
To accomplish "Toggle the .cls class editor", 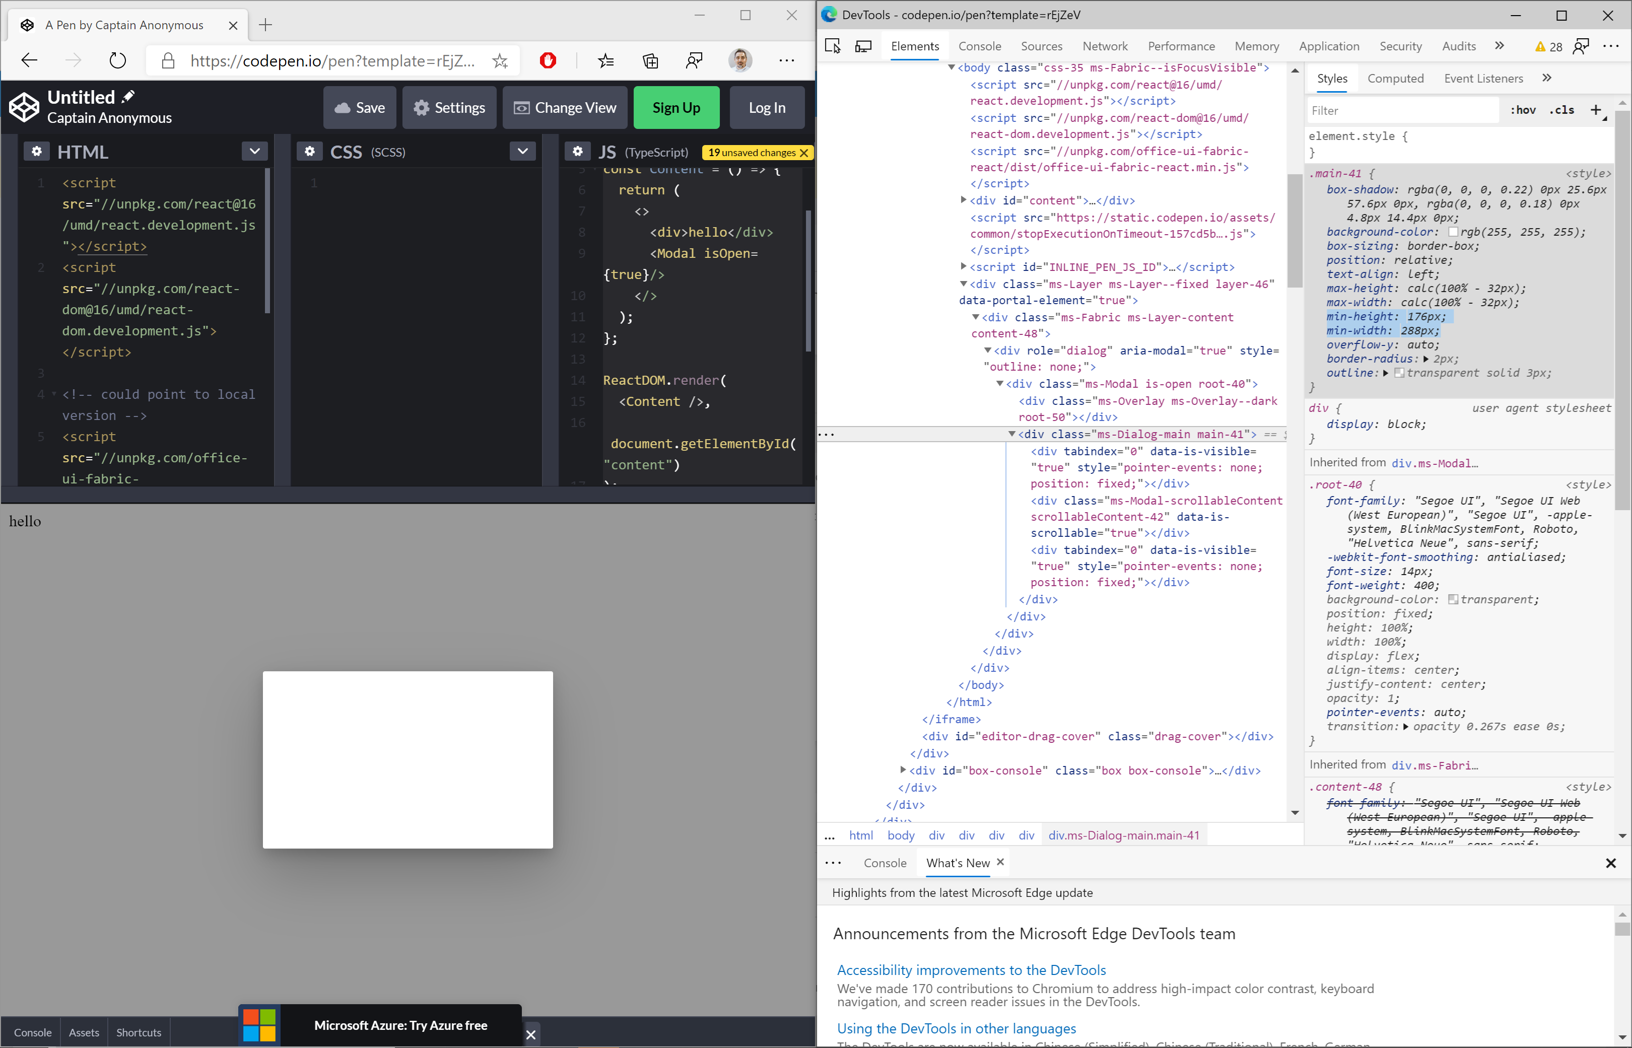I will point(1562,110).
